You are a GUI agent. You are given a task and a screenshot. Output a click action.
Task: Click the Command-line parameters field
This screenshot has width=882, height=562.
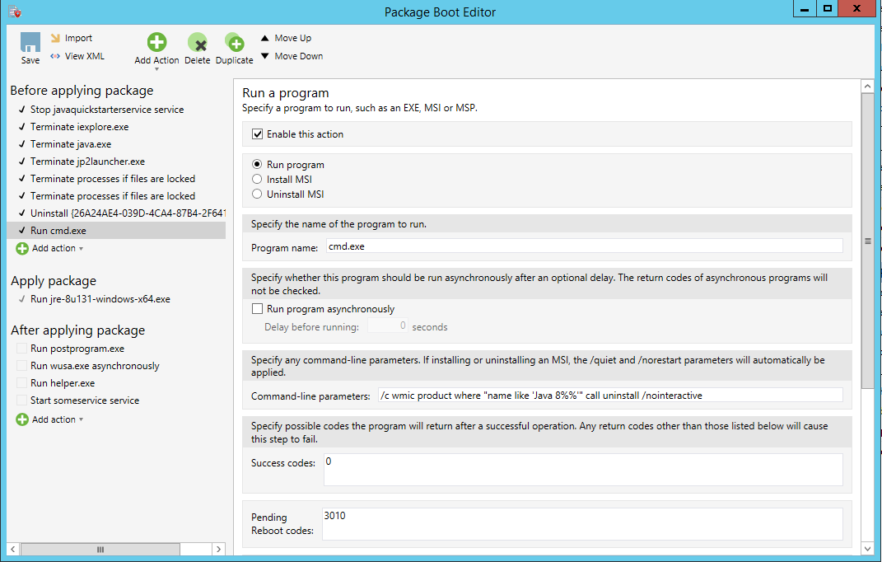pos(610,396)
